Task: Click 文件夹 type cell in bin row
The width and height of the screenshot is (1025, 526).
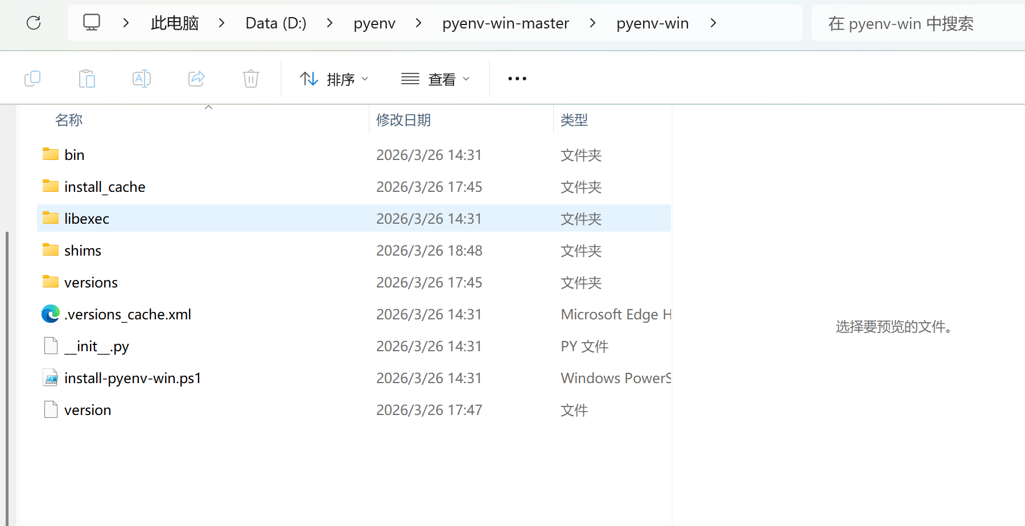Action: click(x=581, y=155)
